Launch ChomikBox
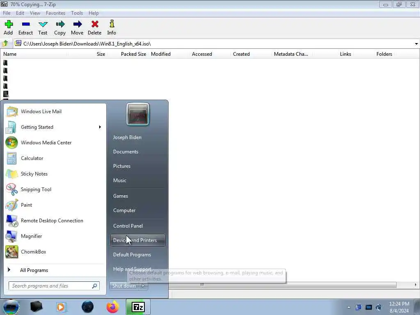 click(55, 252)
